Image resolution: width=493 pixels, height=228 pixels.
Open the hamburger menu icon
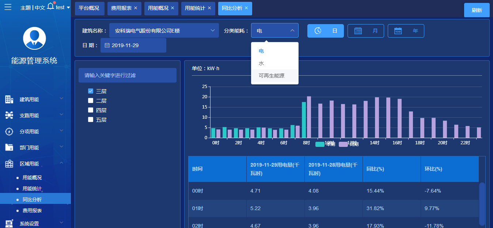pyautogui.click(x=8, y=7)
